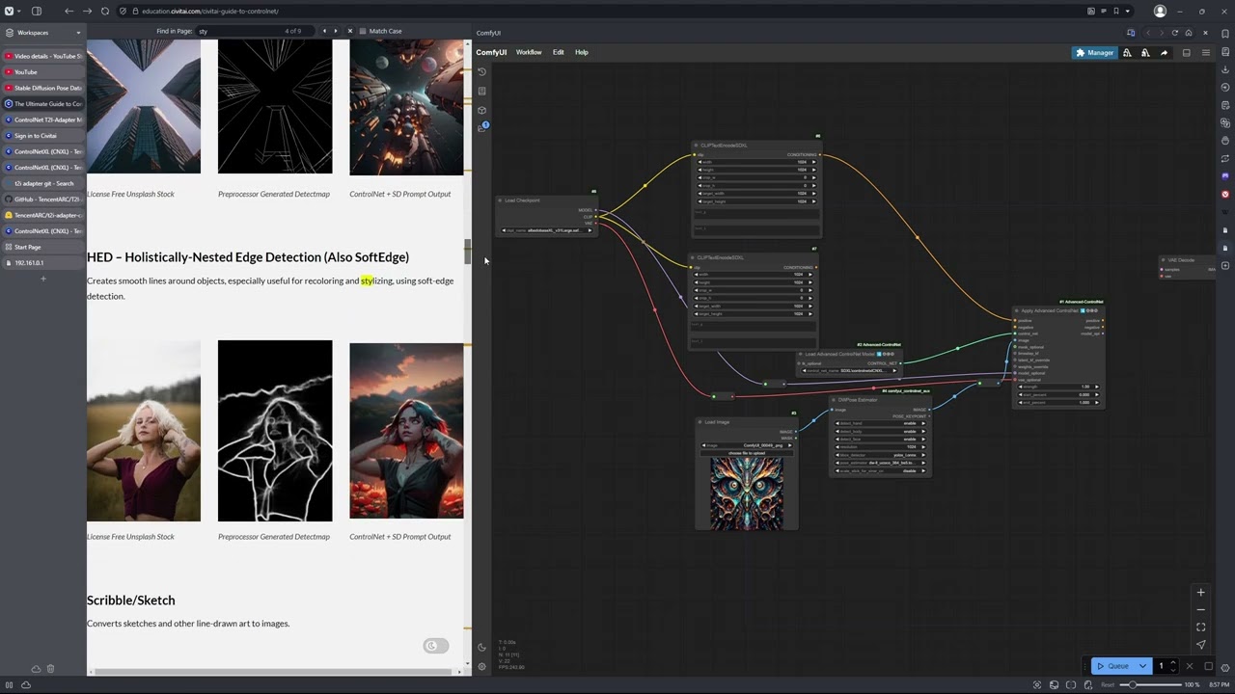Toggle detect_hand option in DWPose Estimator

pyautogui.click(x=881, y=424)
